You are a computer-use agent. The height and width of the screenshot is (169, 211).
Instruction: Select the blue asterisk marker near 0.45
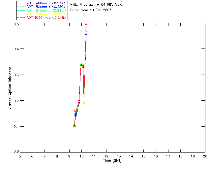pyautogui.click(x=86, y=35)
